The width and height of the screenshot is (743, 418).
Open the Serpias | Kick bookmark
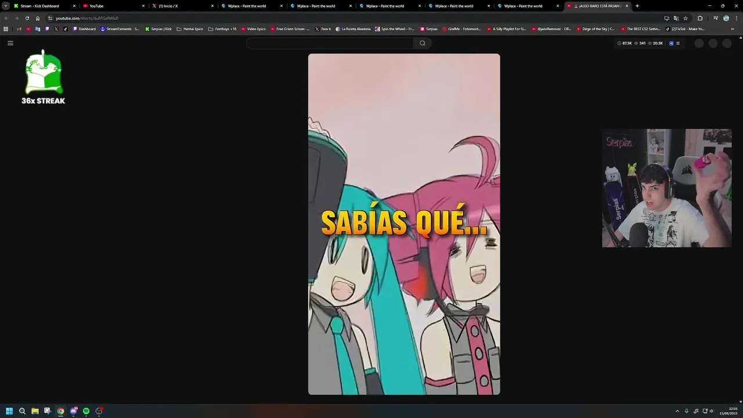coord(158,28)
